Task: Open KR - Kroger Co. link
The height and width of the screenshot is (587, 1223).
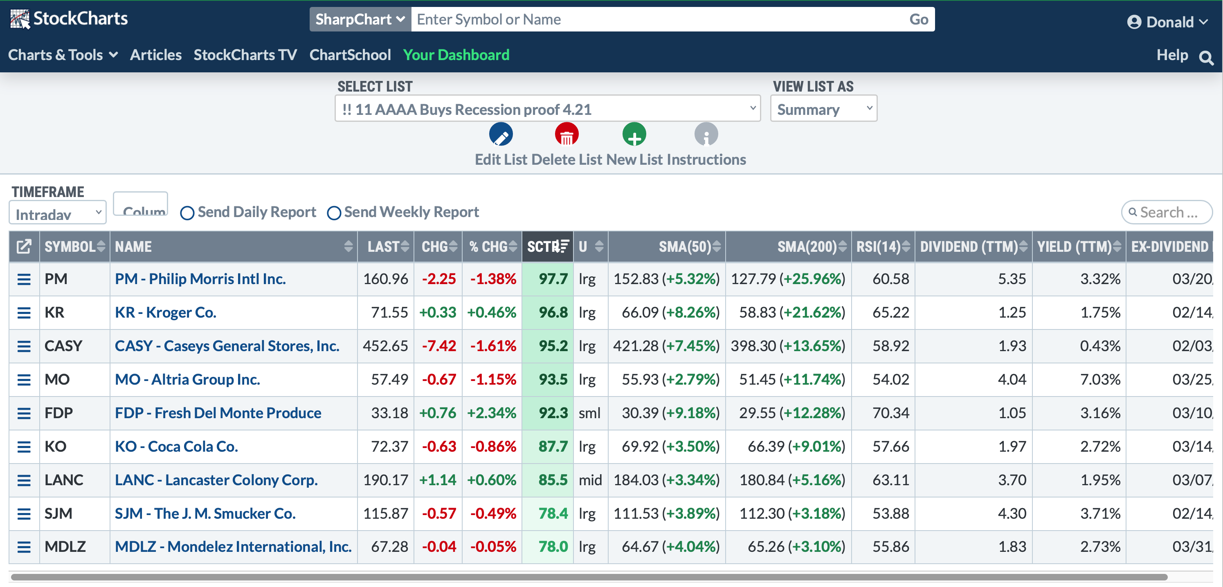Action: pos(166,313)
